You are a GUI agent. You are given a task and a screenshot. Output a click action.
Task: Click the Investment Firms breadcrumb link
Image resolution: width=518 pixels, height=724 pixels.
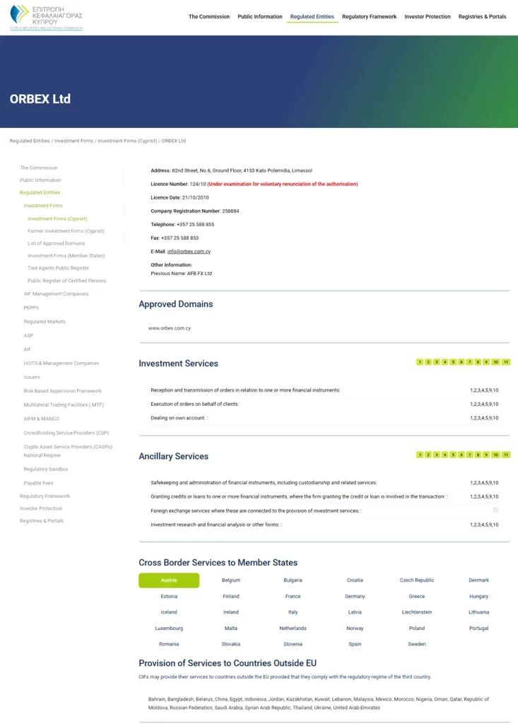coord(74,141)
